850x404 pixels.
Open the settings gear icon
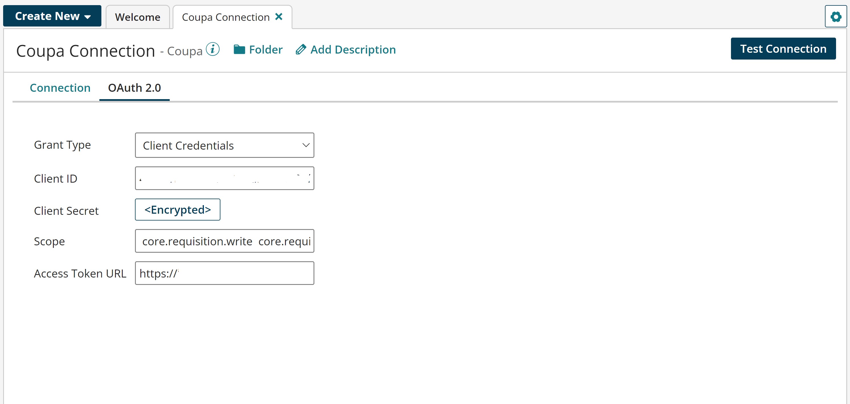(x=836, y=17)
